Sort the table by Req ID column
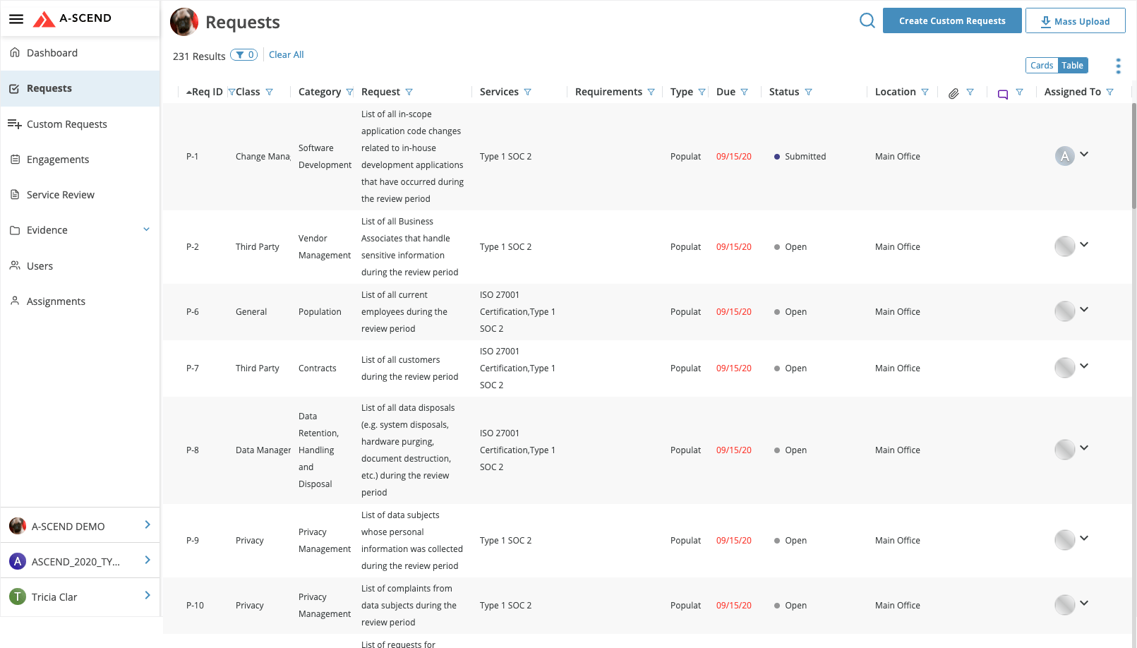This screenshot has height=648, width=1137. click(x=205, y=92)
